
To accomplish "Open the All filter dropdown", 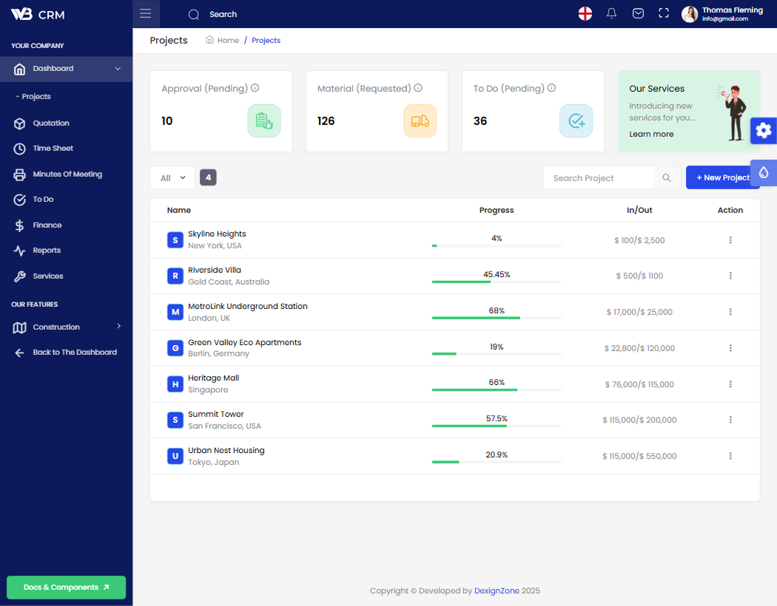I will pos(172,178).
